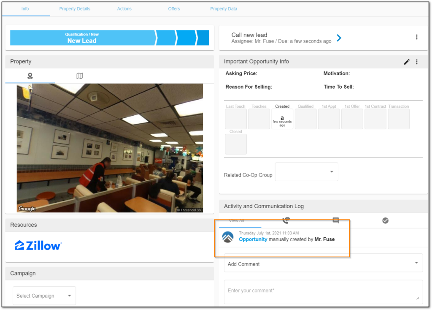Expand the Related Co-Op Group dropdown
The image size is (432, 310).
(306, 172)
